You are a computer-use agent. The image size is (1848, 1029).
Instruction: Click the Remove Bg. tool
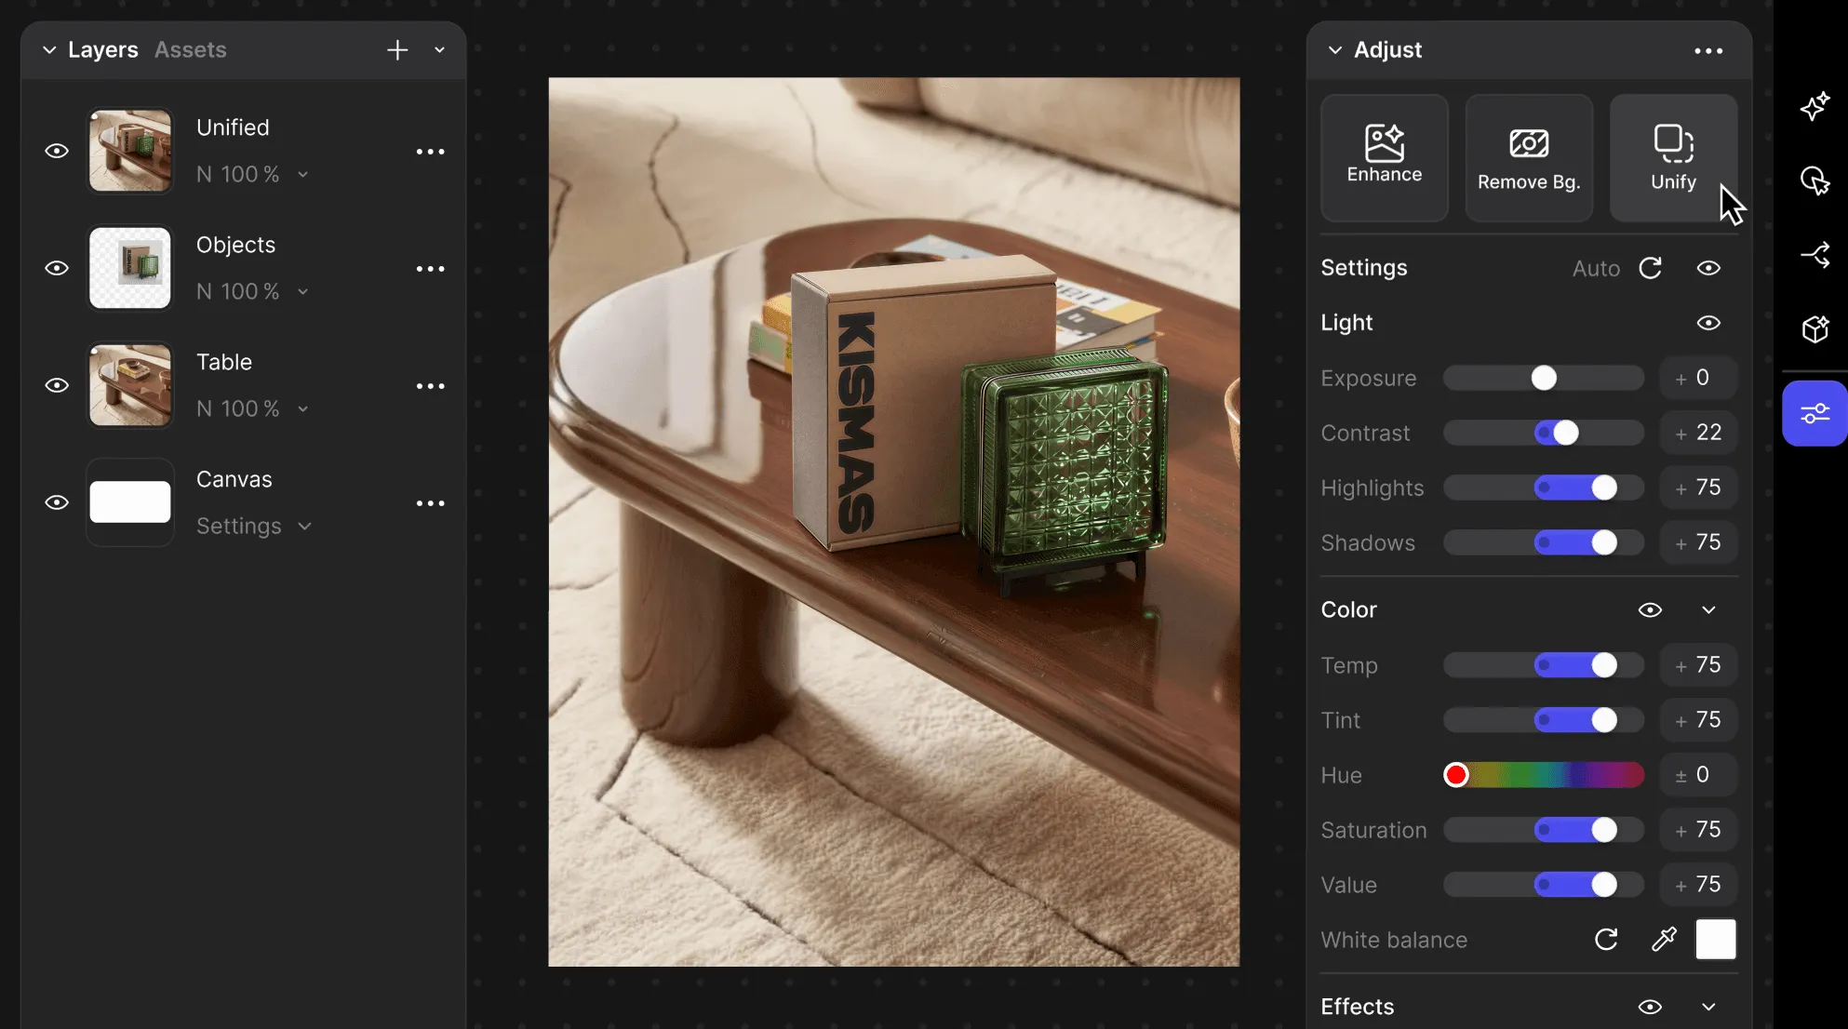tap(1529, 156)
